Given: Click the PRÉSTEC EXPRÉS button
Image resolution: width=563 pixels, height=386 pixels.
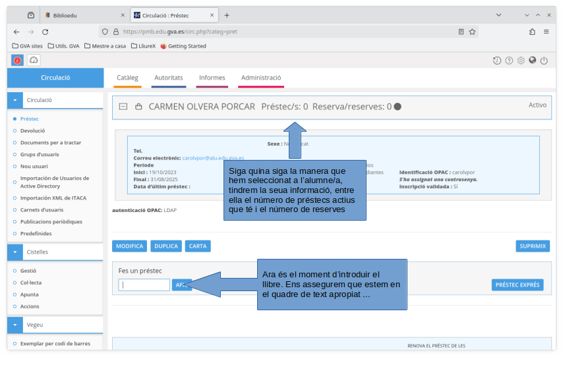Looking at the screenshot, I should pos(518,285).
